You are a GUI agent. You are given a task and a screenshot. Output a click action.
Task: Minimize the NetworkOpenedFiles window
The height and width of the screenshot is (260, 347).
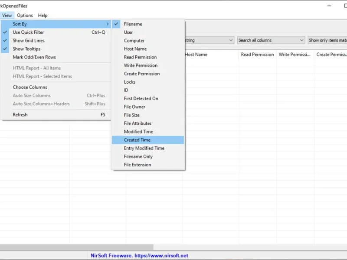click(329, 6)
